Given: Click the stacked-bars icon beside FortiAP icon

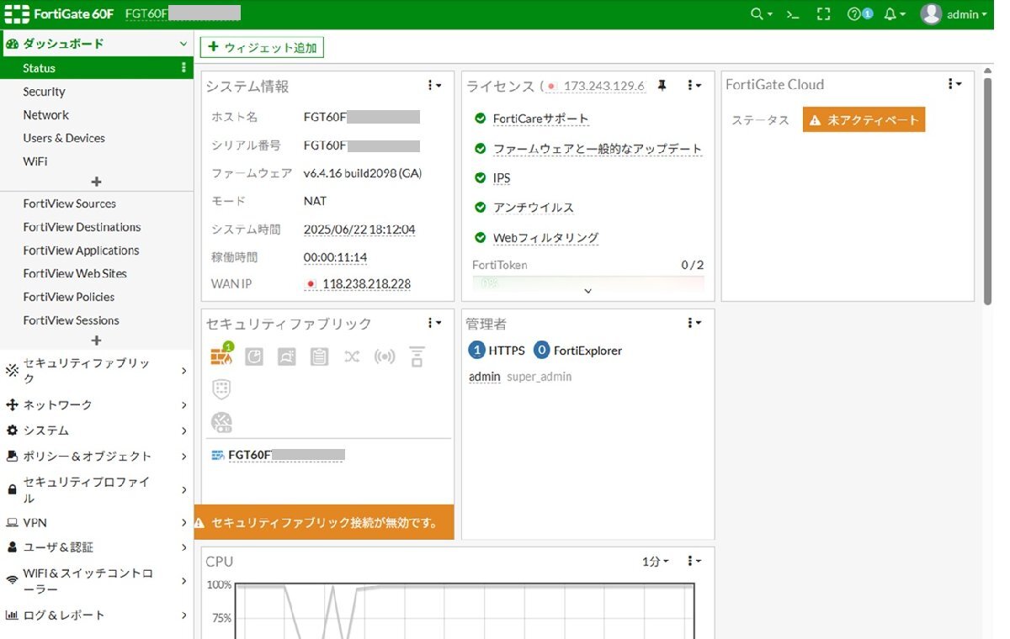Looking at the screenshot, I should coord(417,357).
